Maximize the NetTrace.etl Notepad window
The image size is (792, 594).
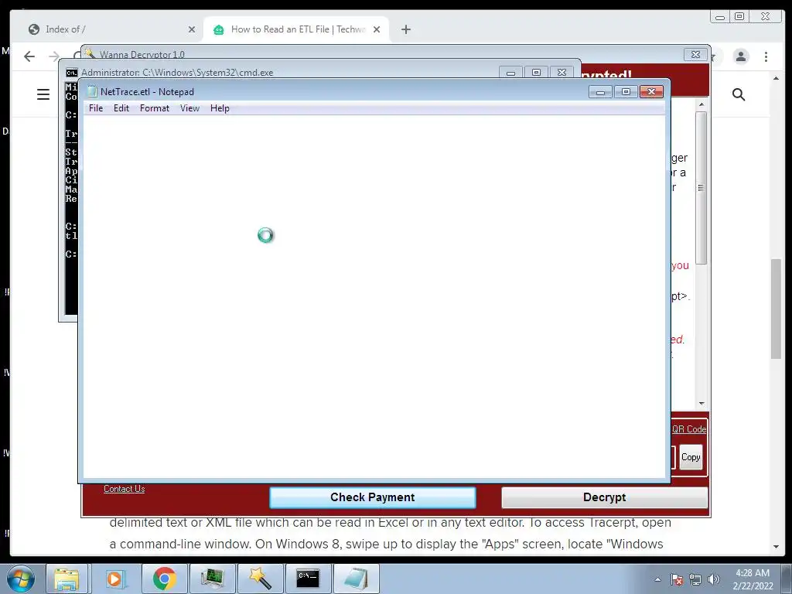pos(626,92)
